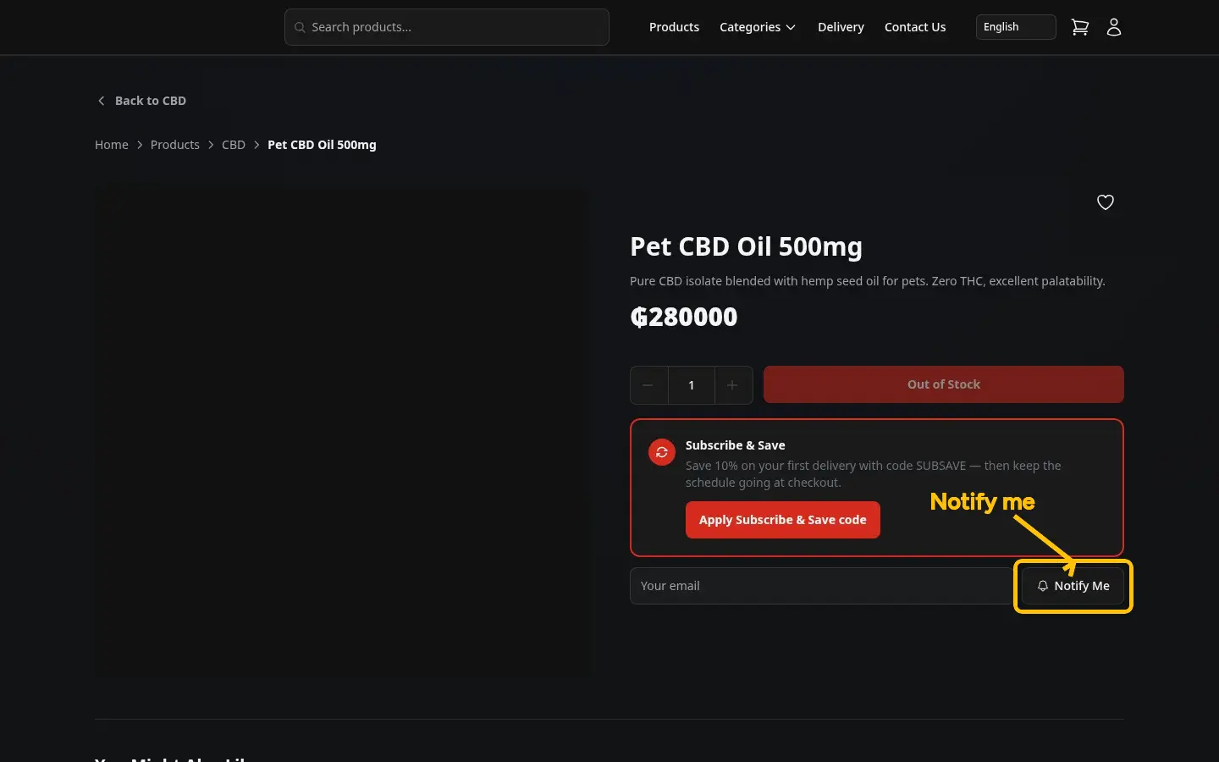
Task: Click the Out of Stock button
Action: point(944,384)
